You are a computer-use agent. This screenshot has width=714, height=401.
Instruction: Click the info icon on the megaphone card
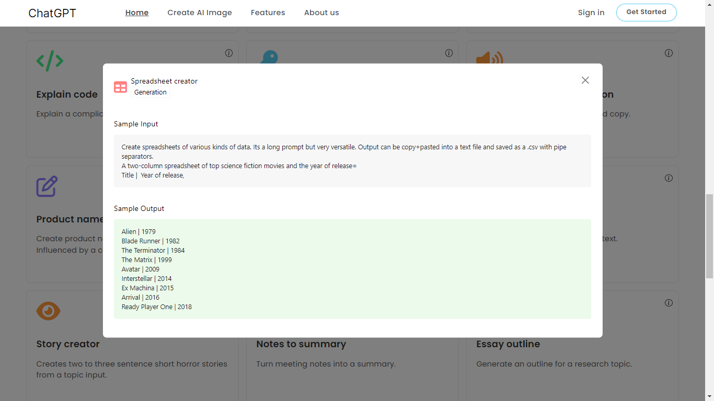669,53
